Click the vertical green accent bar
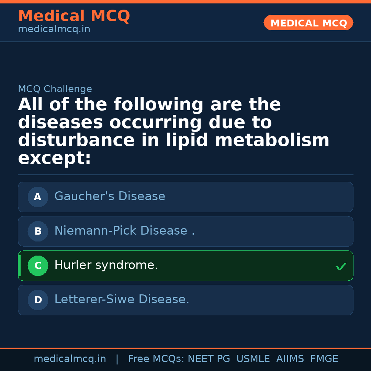The width and height of the screenshot is (371, 371). (x=19, y=266)
